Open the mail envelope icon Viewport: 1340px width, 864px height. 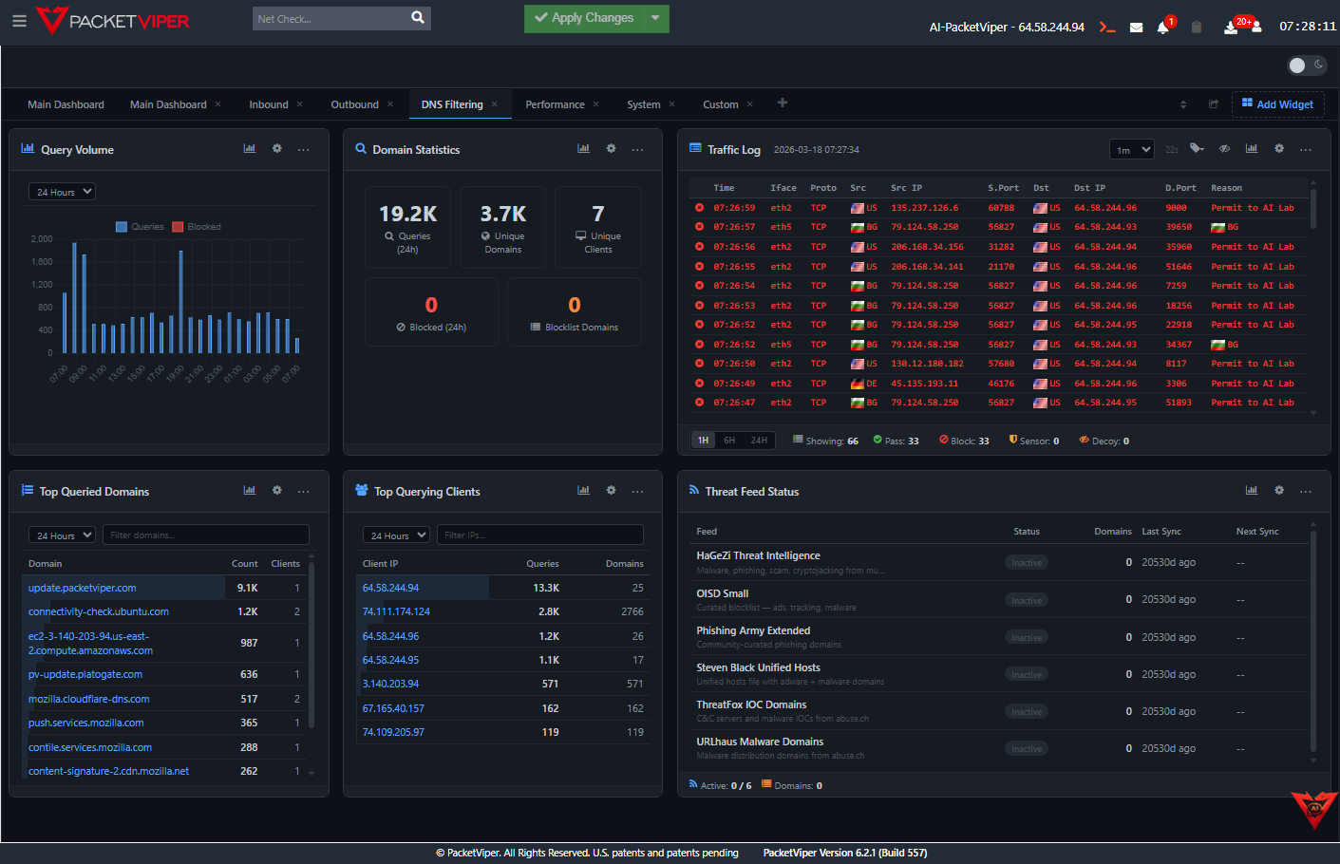1136,27
